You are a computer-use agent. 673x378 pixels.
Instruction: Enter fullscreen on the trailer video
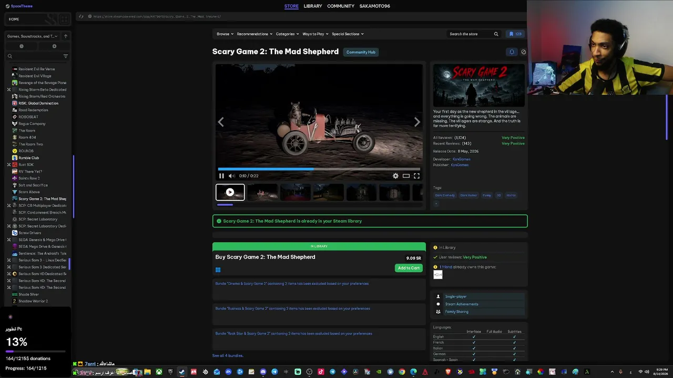tap(416, 176)
